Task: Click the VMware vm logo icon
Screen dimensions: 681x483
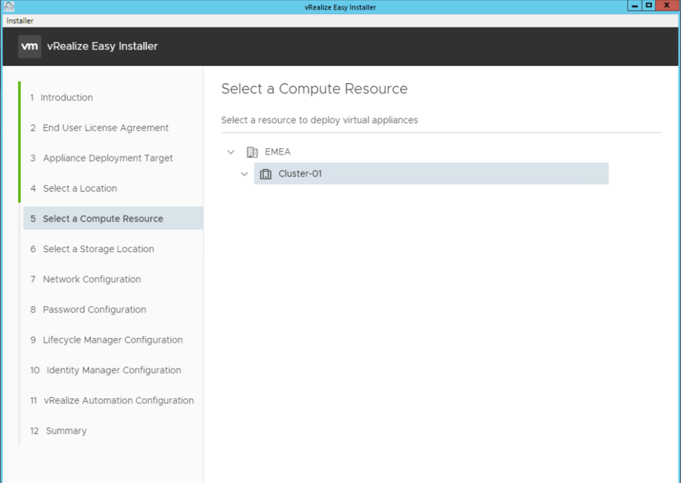Action: coord(29,47)
